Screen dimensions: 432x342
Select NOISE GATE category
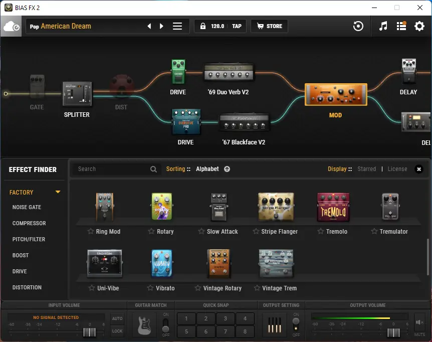click(x=27, y=207)
